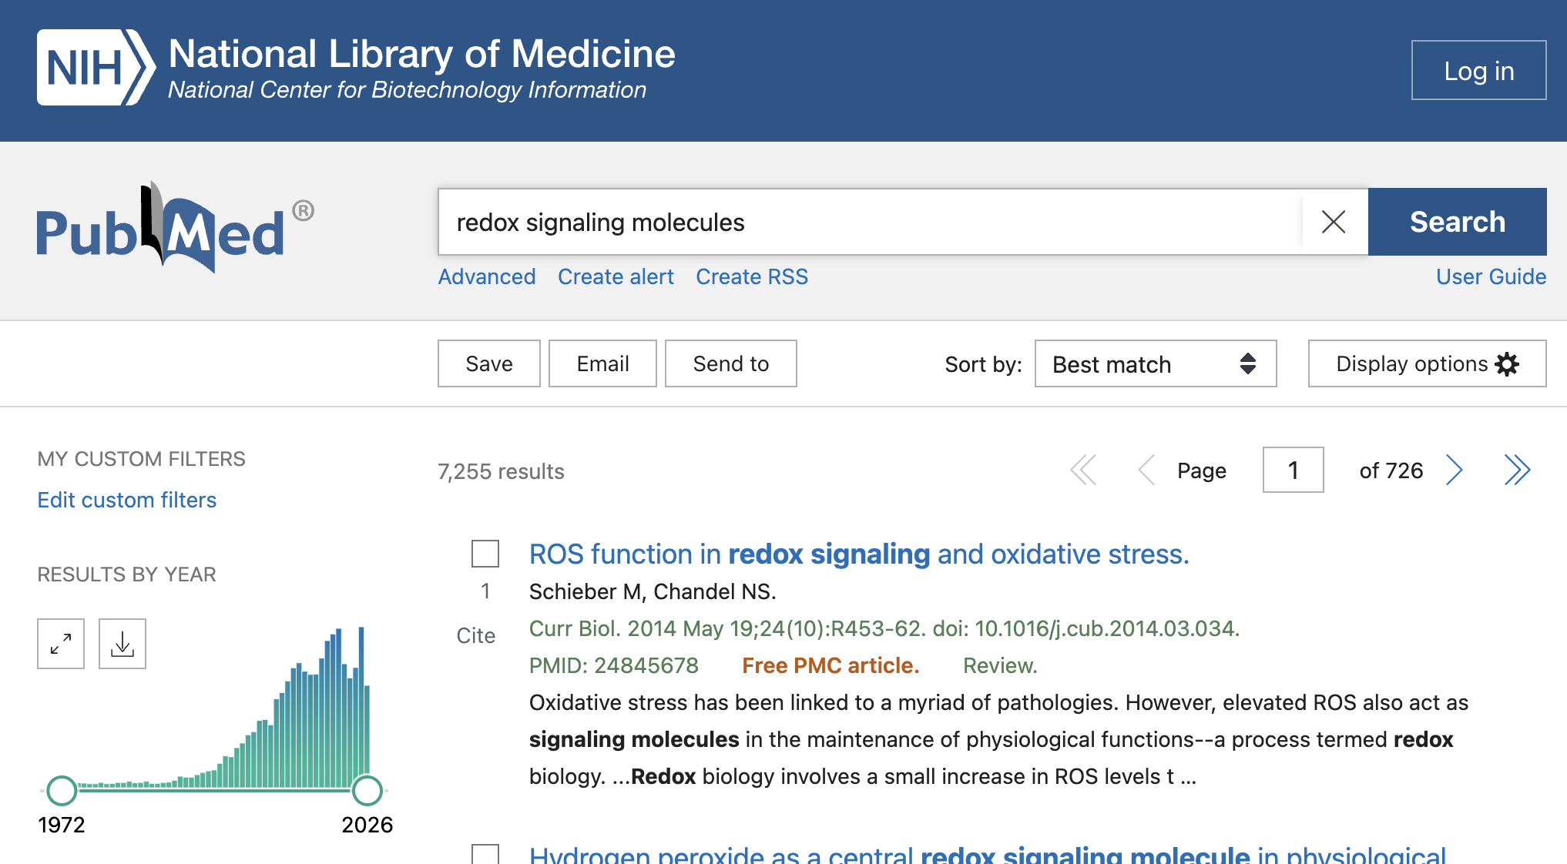This screenshot has width=1567, height=864.
Task: Open the Advanced search link
Action: click(487, 276)
